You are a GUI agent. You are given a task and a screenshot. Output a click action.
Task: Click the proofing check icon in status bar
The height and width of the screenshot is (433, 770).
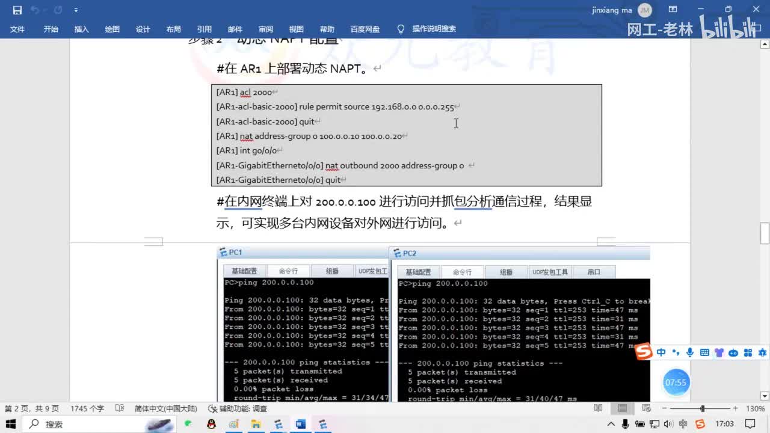point(119,408)
